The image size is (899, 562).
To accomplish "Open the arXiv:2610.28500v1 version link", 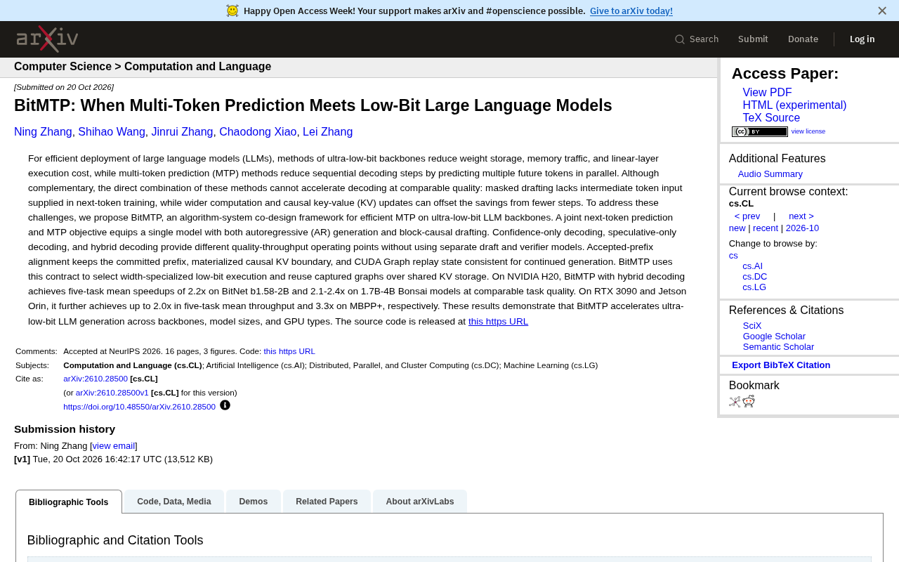I will [112, 393].
